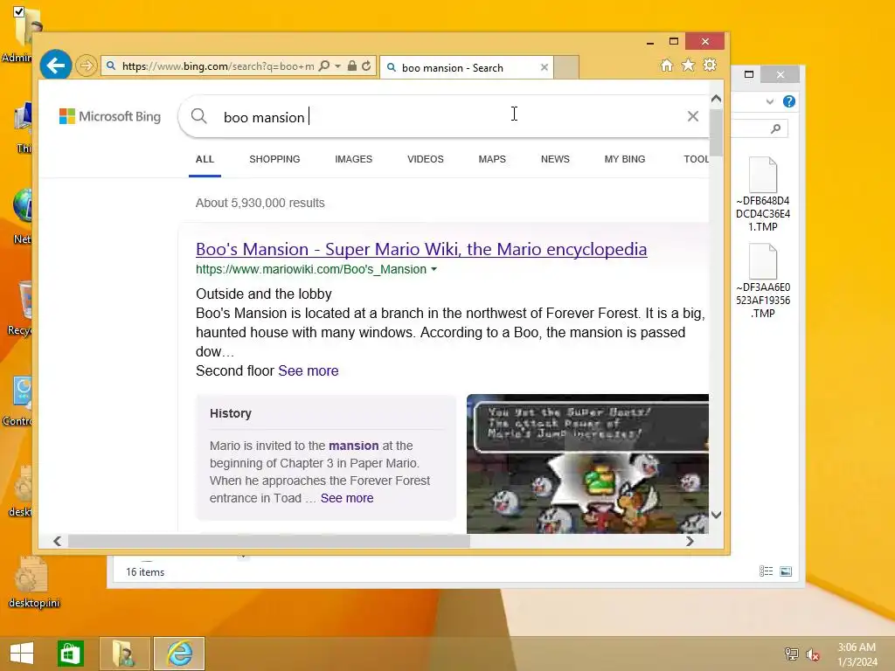Click the mariowiki.com green URL
895x671 pixels.
coord(311,269)
